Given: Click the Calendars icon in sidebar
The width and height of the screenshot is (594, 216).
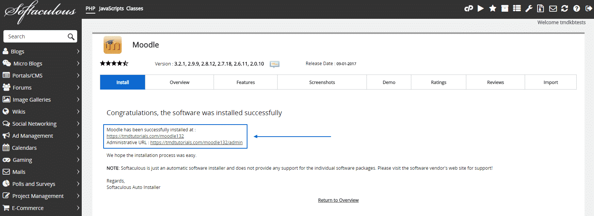Looking at the screenshot, I should [6, 148].
